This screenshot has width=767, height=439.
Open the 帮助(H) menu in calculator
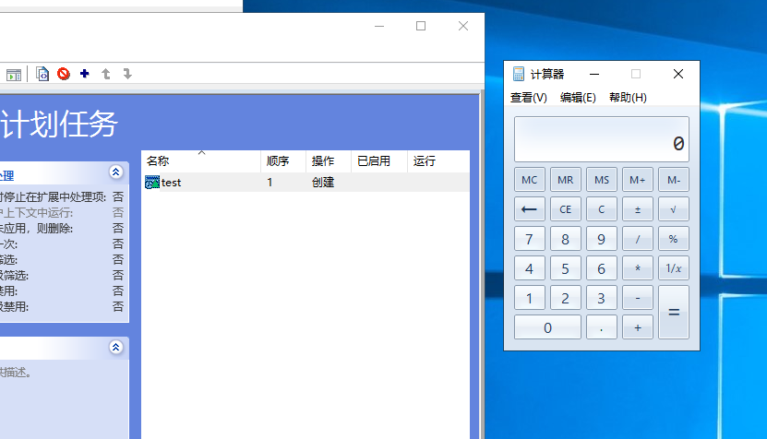[x=628, y=98]
